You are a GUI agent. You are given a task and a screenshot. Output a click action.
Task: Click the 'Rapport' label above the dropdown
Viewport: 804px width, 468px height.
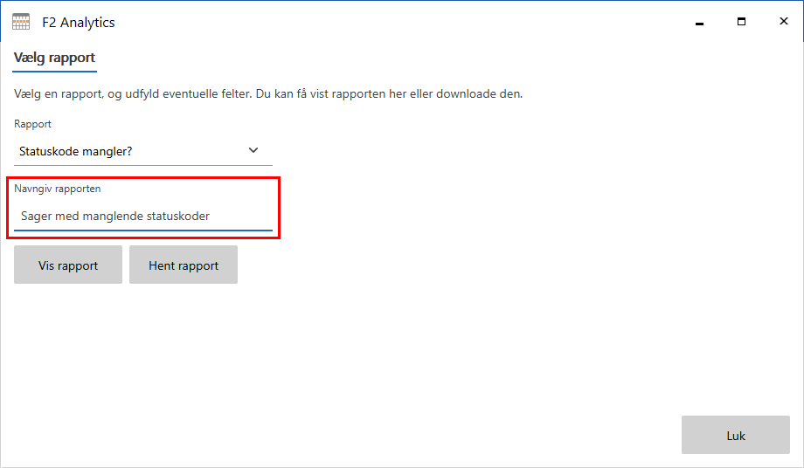[32, 124]
